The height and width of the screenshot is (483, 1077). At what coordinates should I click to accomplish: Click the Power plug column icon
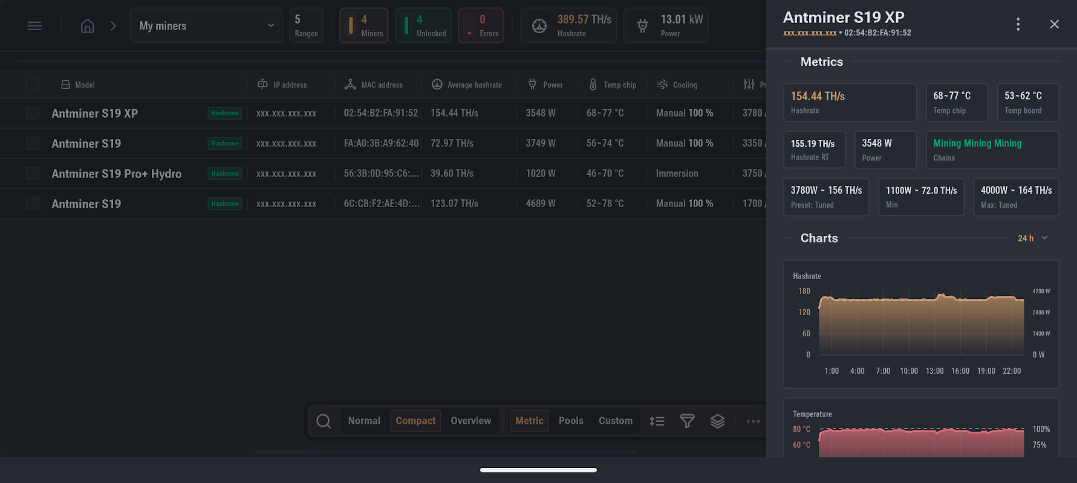(532, 85)
